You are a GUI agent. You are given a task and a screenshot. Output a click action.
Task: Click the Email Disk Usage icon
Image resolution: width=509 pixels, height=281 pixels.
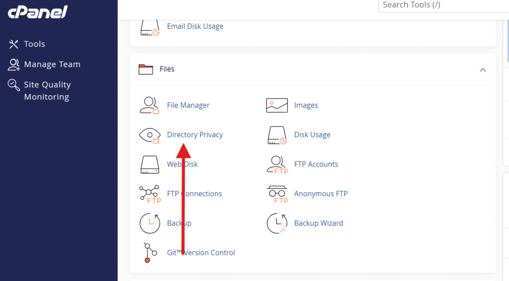pos(150,27)
